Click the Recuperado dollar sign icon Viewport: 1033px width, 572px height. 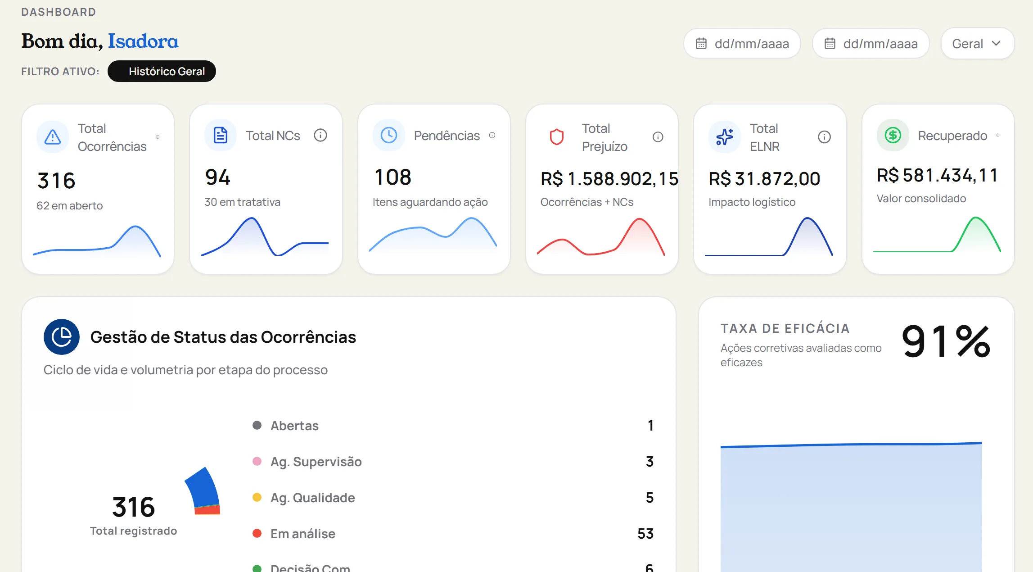click(x=893, y=135)
